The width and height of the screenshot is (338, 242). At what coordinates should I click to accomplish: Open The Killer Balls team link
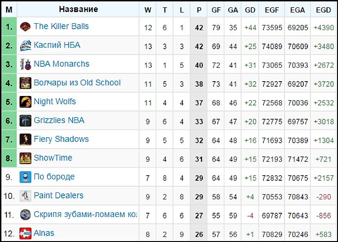point(61,26)
